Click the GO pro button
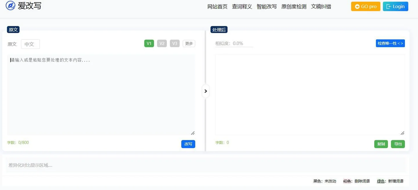 (366, 6)
